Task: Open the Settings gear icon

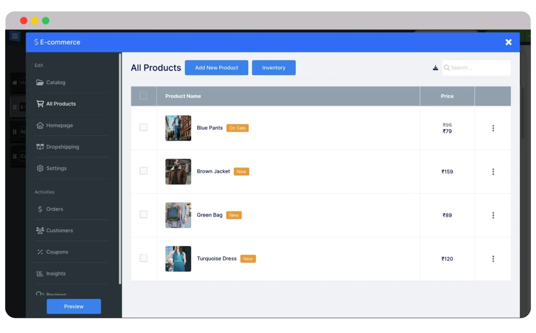Action: (x=39, y=168)
